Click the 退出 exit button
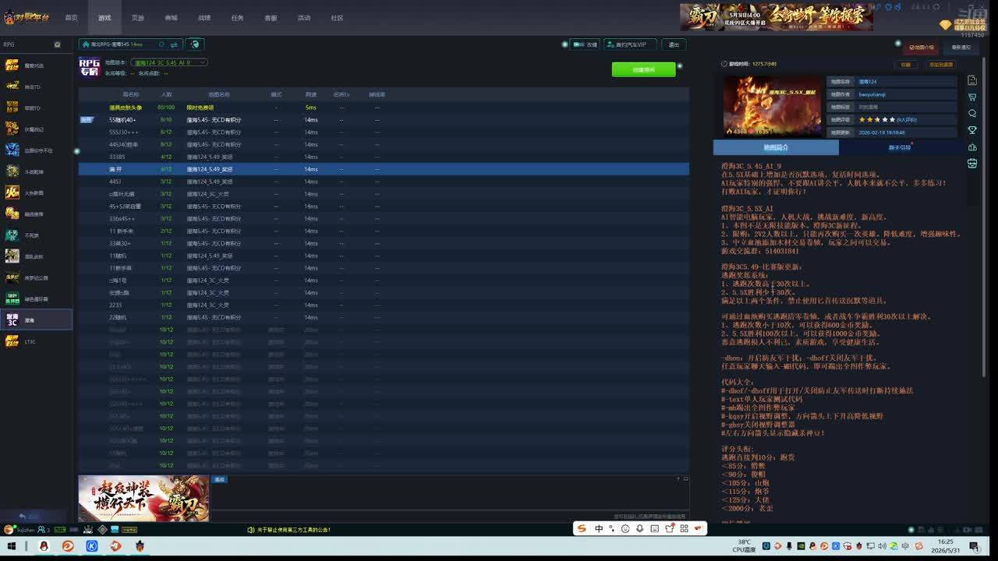Screen dimensions: 998x561 click(x=674, y=44)
